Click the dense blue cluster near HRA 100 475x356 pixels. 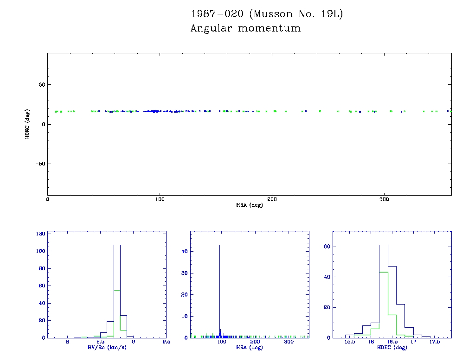155,111
